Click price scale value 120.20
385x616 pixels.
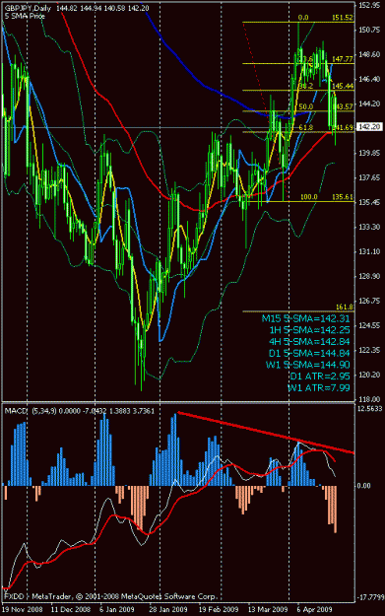coord(369,375)
